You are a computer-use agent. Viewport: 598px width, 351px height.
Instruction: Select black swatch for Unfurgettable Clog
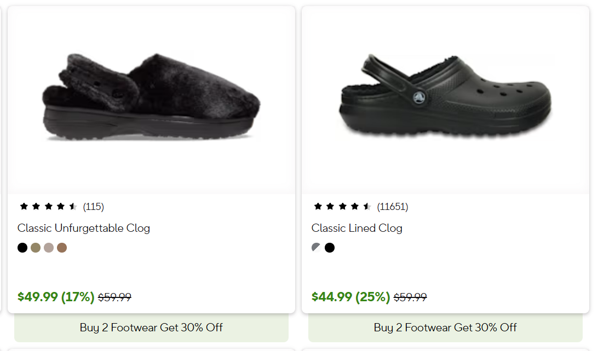click(22, 248)
